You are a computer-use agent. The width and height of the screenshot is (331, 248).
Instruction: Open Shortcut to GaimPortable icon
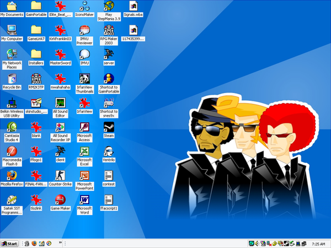[x=109, y=79]
